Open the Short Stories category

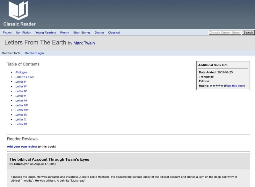[82, 32]
